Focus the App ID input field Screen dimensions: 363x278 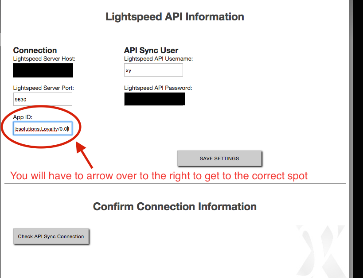point(43,128)
